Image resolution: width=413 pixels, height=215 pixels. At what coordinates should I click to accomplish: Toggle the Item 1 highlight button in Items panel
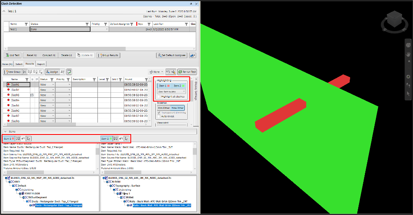9,138
